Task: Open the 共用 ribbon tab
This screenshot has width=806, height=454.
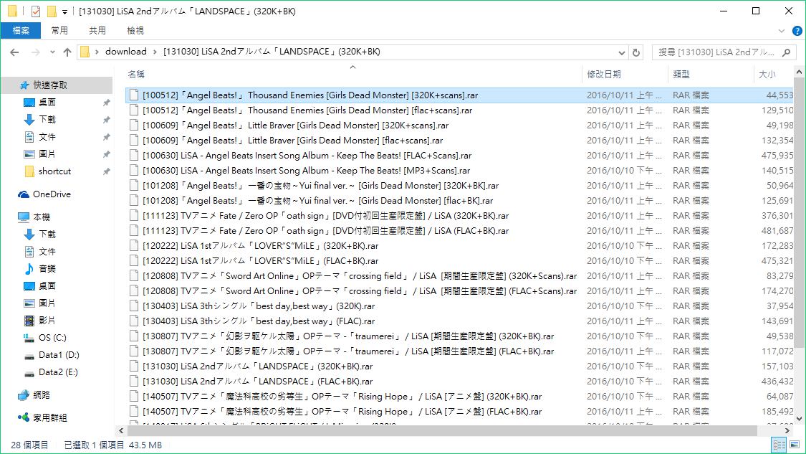Action: click(97, 31)
